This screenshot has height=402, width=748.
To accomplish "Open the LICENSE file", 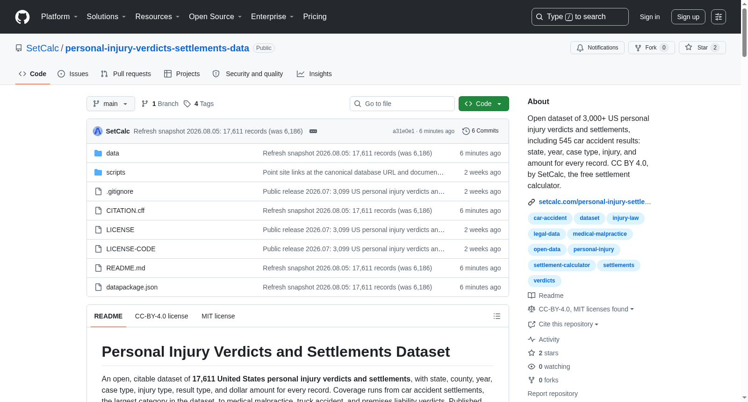I will 120,230.
